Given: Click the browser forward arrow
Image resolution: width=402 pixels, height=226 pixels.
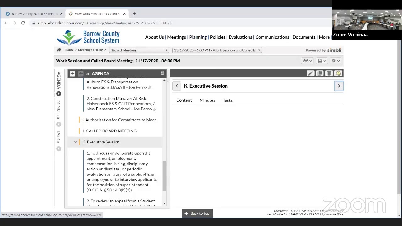Looking at the screenshot, I should click(x=14, y=23).
